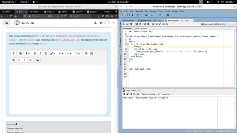This screenshot has height=133, width=237.
Task: Clear Script Output with the eraser icon
Action: tap(127, 94)
